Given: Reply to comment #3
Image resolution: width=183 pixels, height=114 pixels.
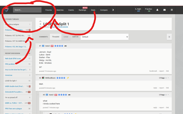Looking at the screenshot, I should tap(155, 108).
